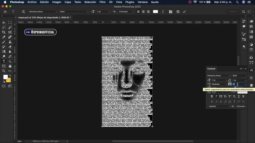Image resolution: width=255 pixels, height=143 pixels.
Task: Open Helvetica Neue dropdown in Character panel
Action: [219, 75]
